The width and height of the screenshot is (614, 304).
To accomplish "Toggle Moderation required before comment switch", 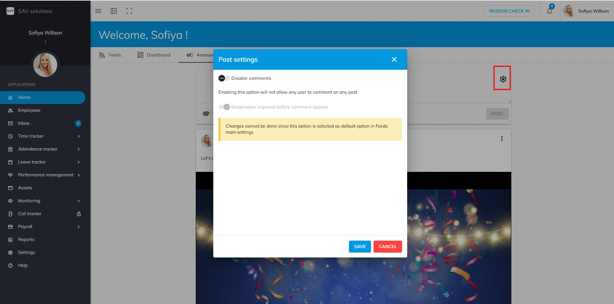I will (224, 107).
